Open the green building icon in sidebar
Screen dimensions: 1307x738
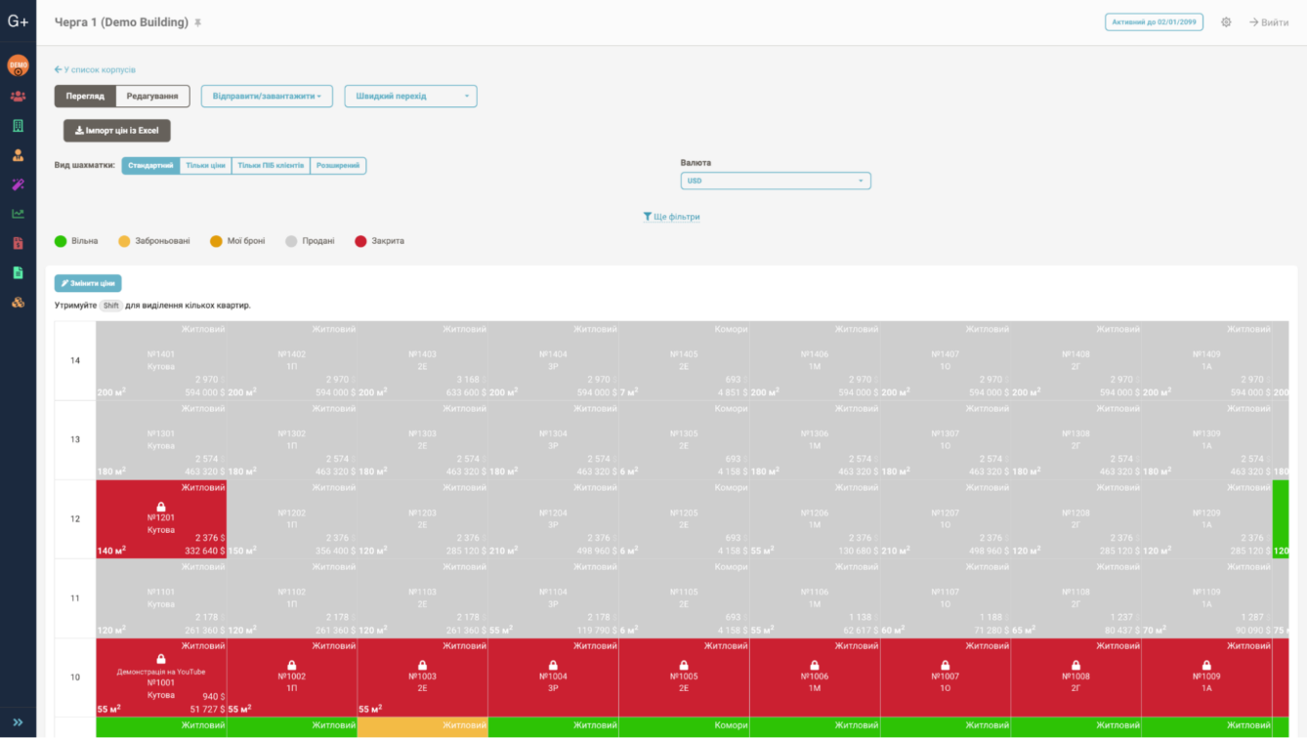click(x=18, y=126)
